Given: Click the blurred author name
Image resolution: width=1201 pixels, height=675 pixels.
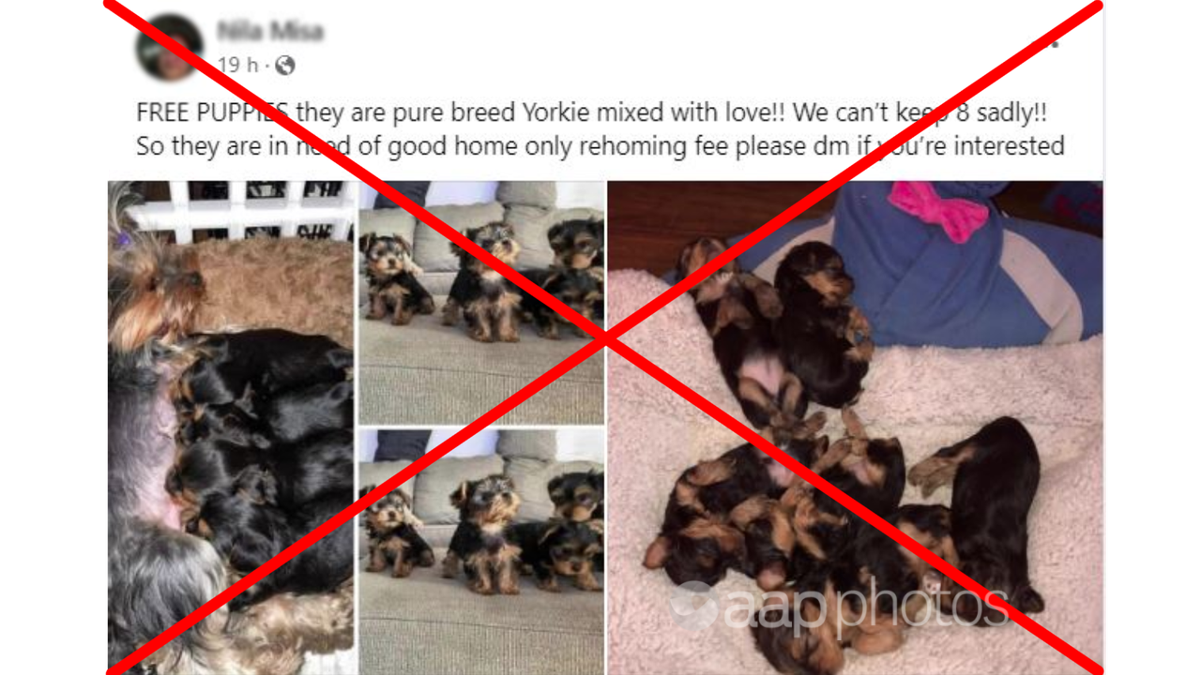Looking at the screenshot, I should (270, 32).
